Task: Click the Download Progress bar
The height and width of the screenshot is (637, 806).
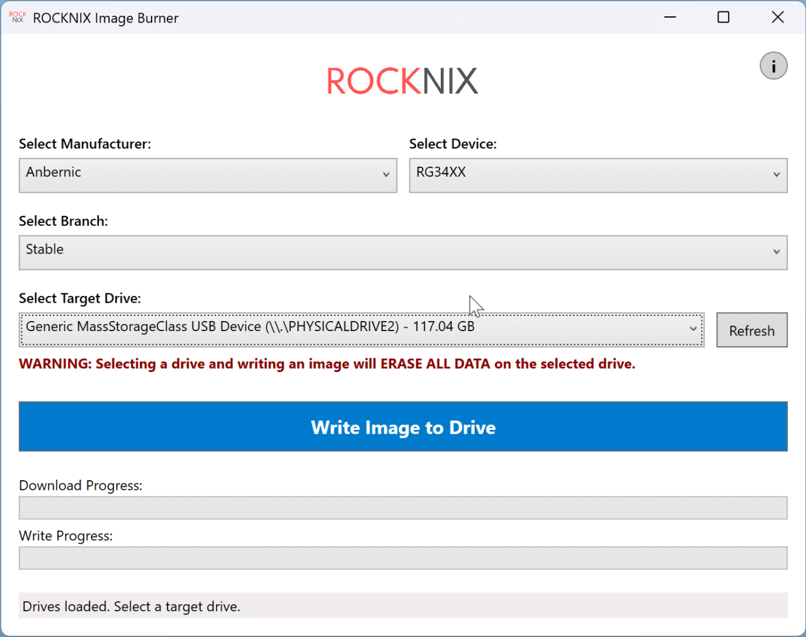Action: coord(403,508)
